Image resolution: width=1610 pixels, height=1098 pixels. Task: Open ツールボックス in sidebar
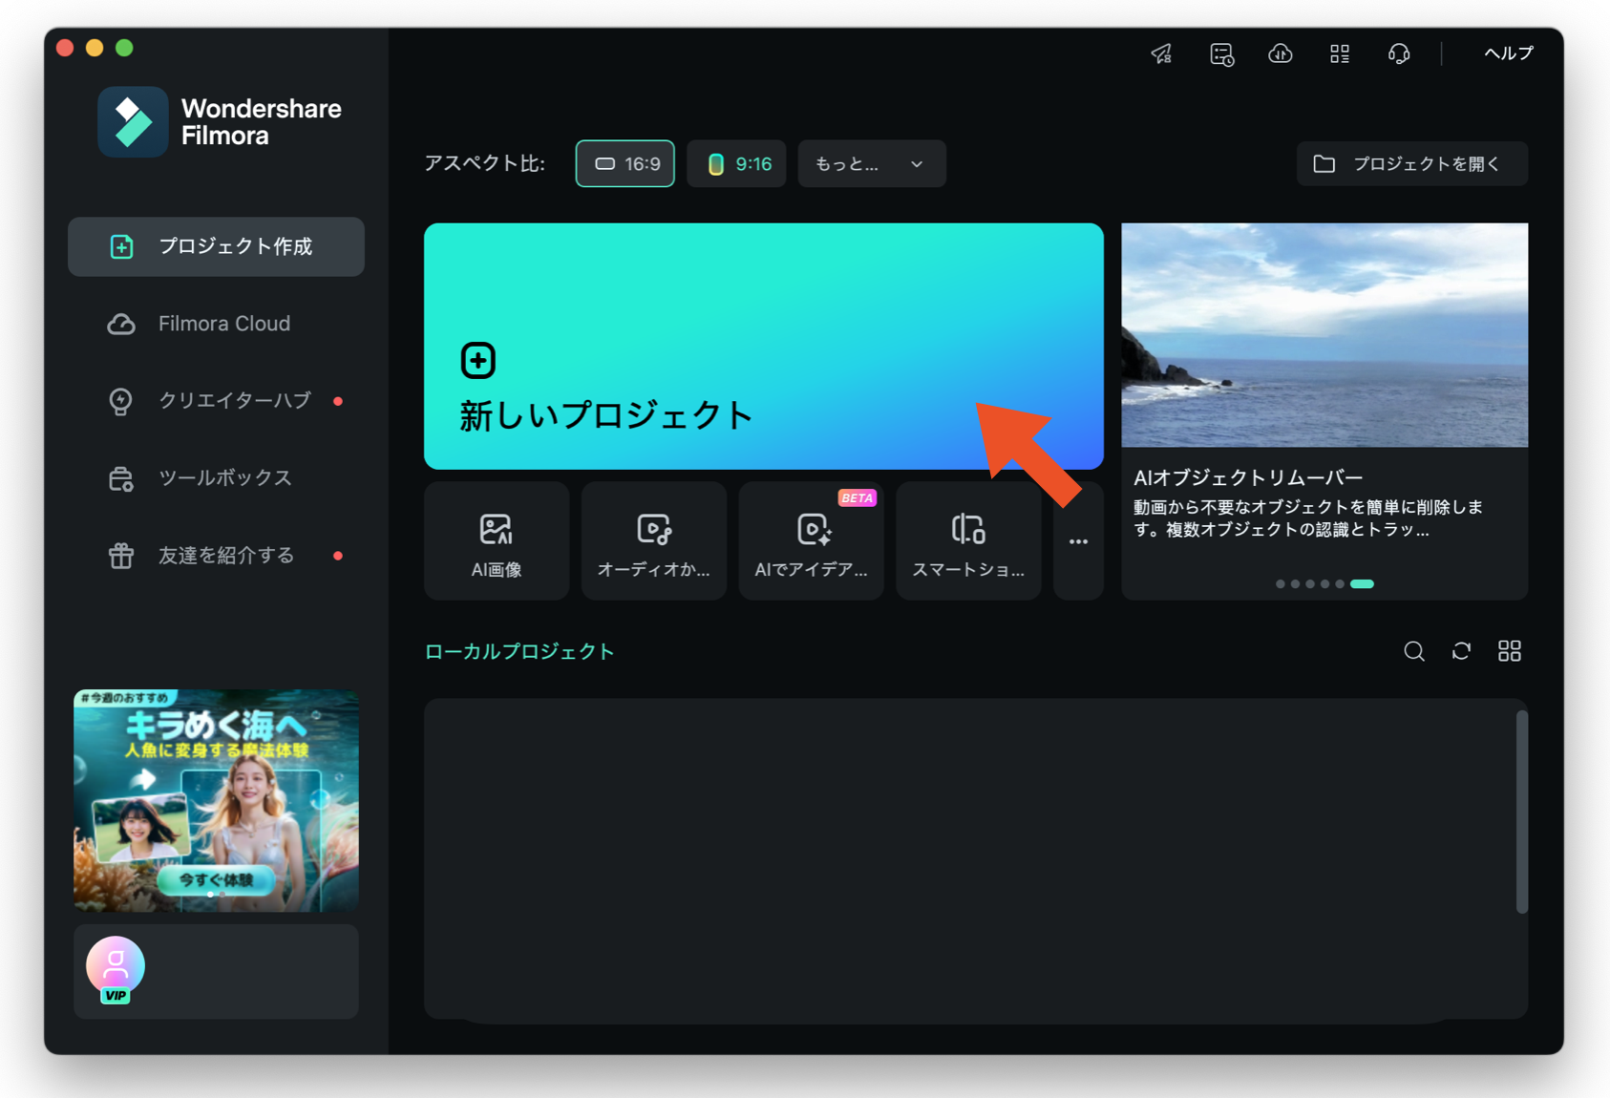(216, 477)
